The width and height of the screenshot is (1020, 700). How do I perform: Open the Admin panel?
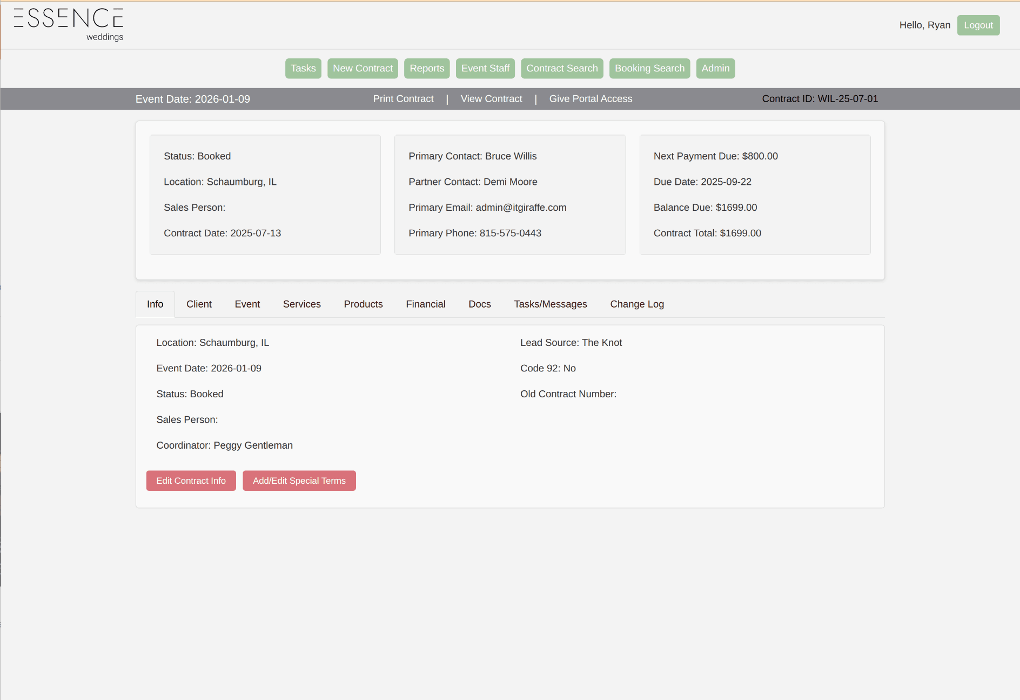pyautogui.click(x=715, y=68)
